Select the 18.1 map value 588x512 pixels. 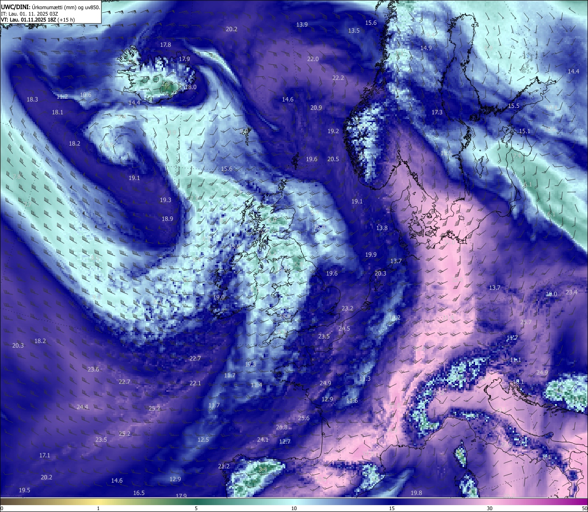tap(57, 113)
